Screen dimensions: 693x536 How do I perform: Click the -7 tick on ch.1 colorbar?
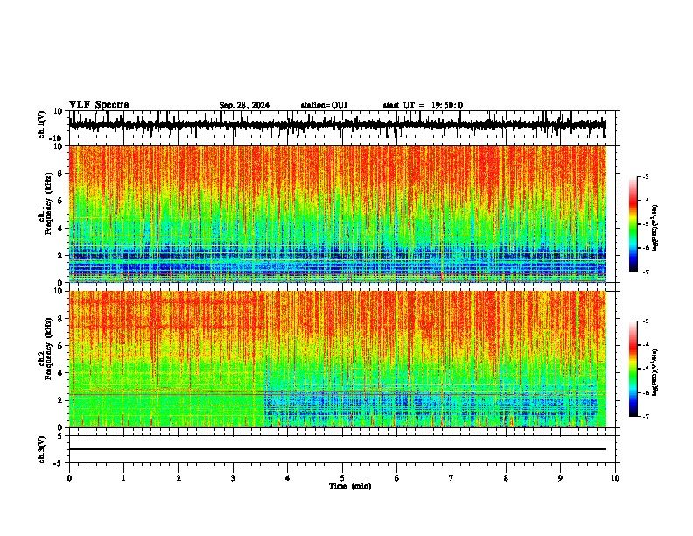point(646,272)
